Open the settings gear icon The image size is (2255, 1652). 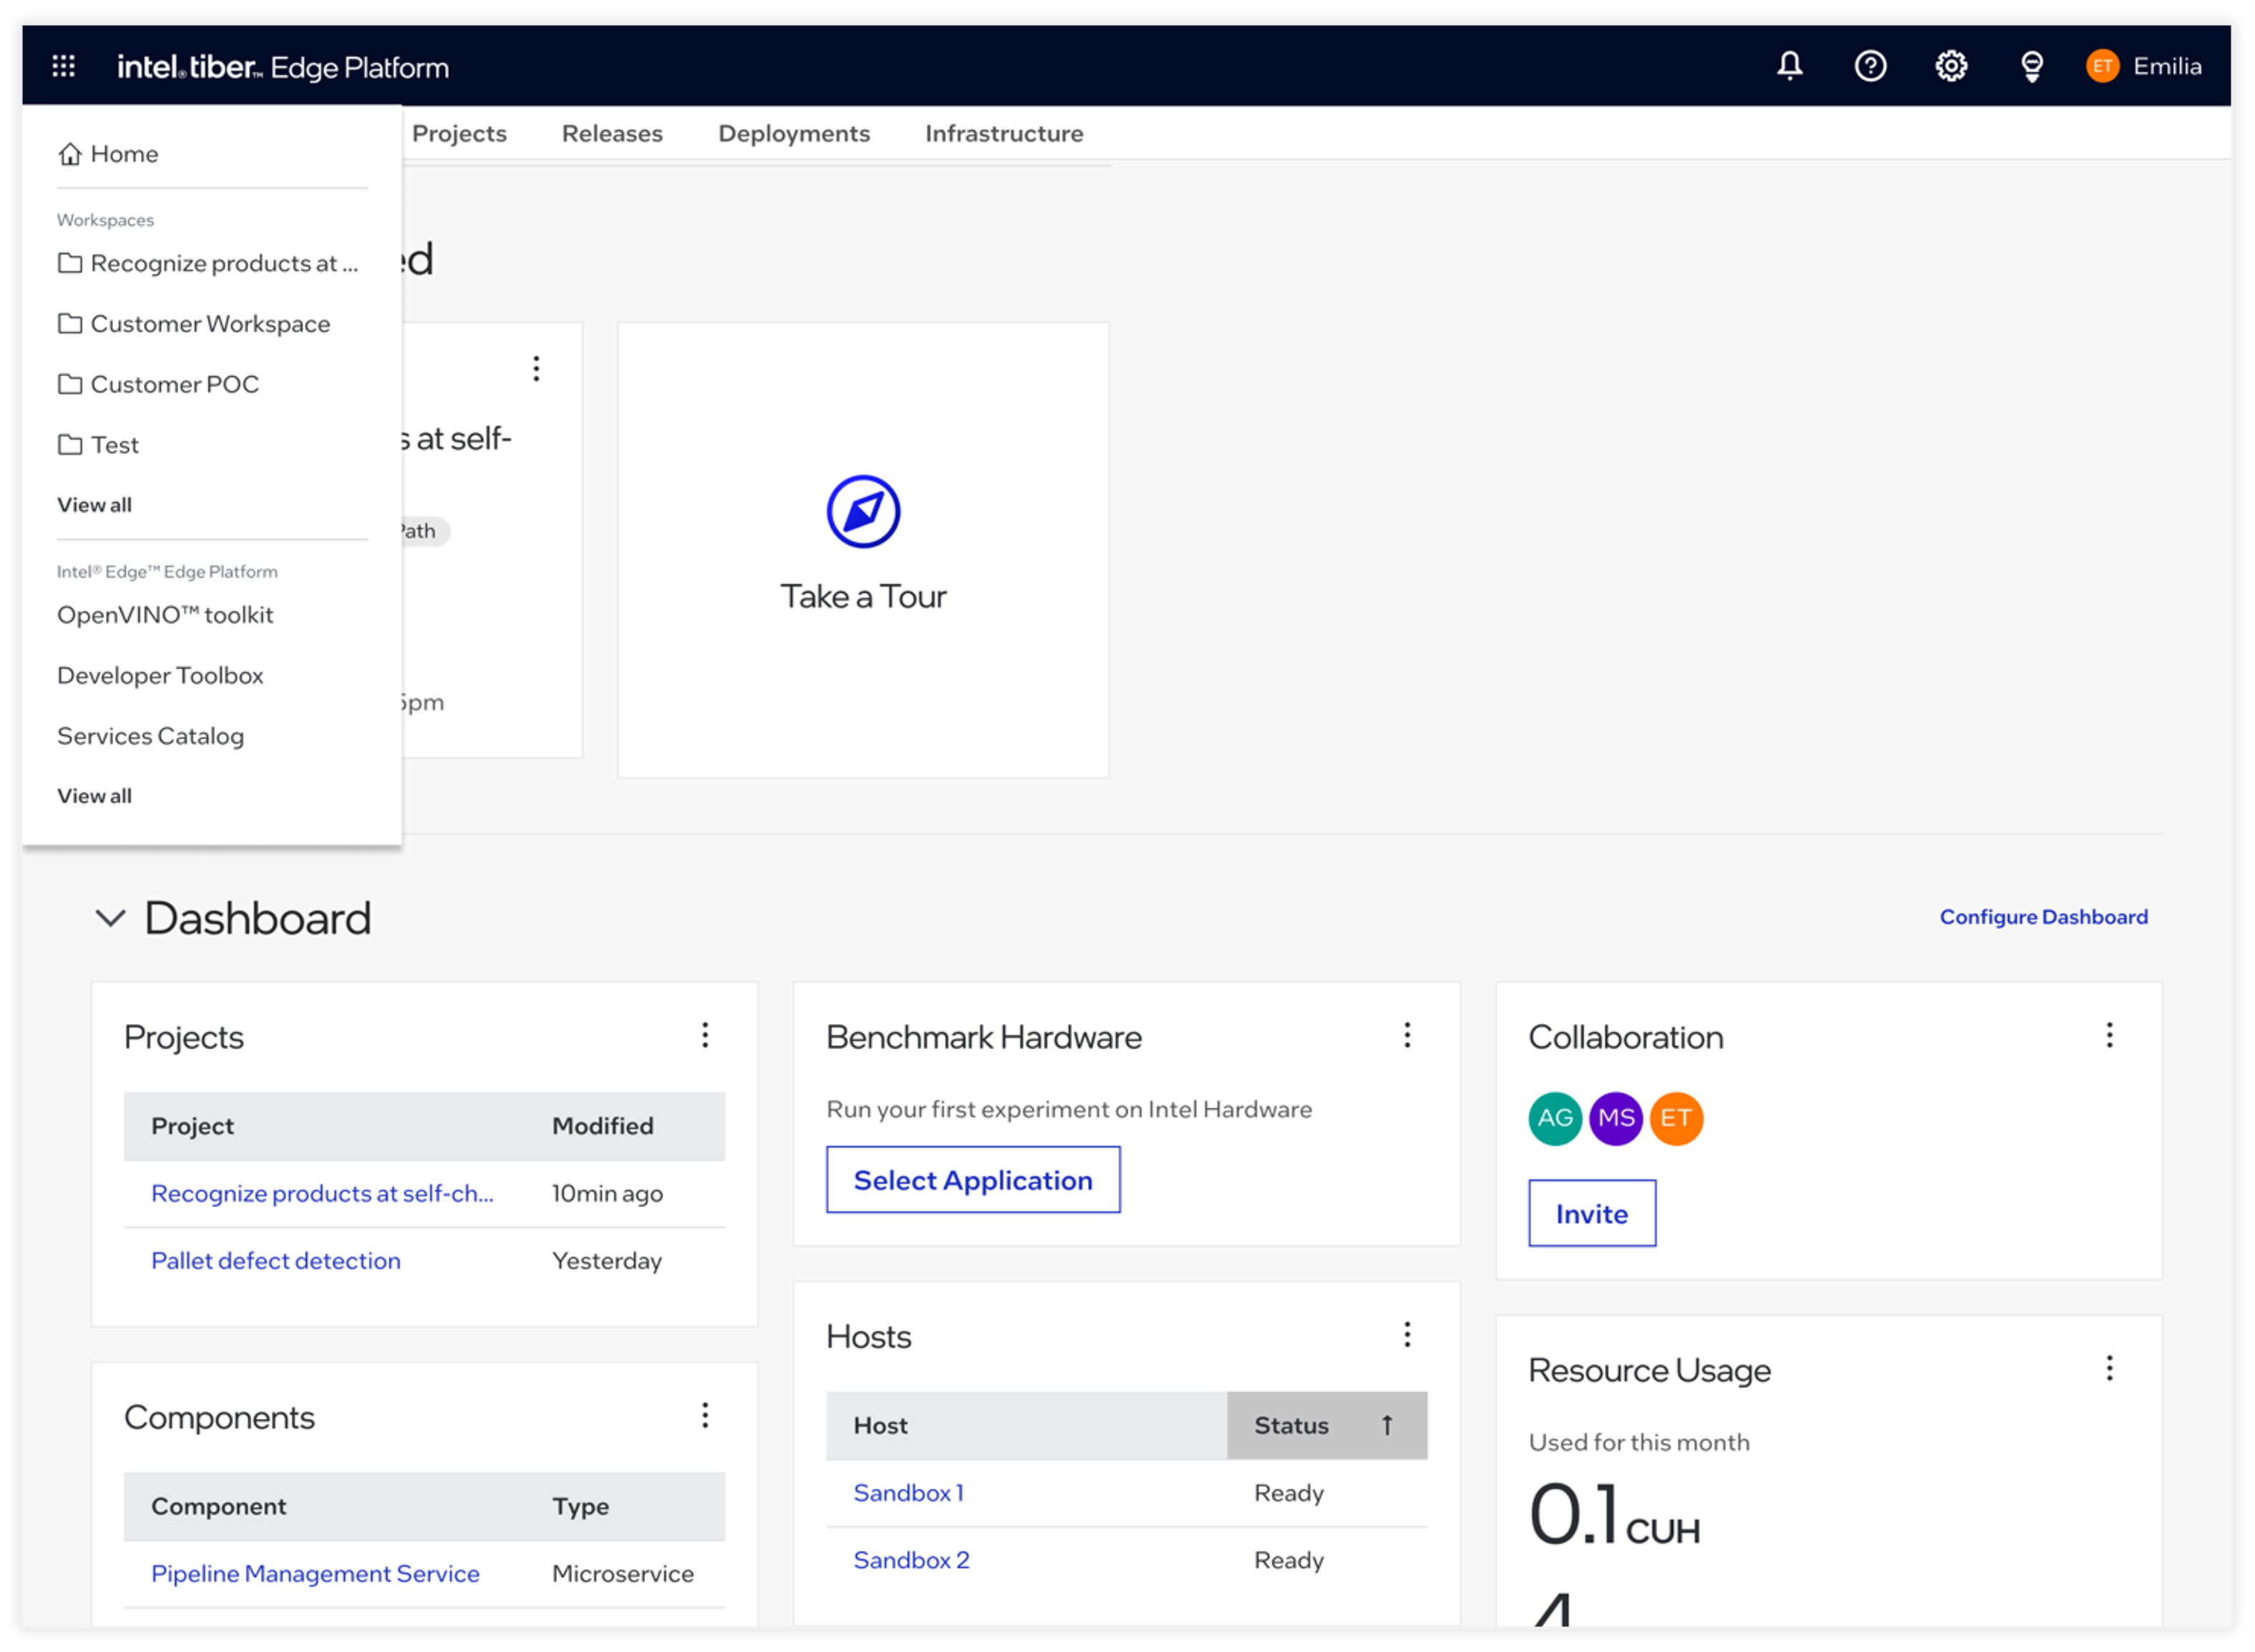point(1951,66)
